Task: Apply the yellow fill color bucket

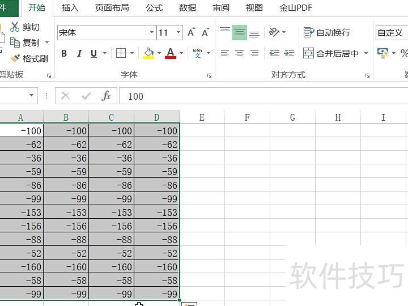Action: pyautogui.click(x=148, y=53)
